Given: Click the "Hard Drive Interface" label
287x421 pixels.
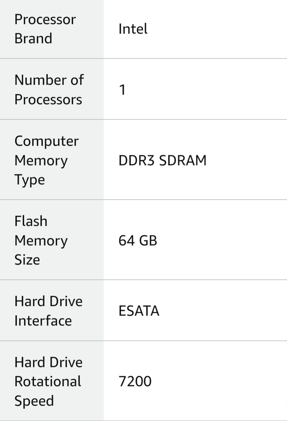Looking at the screenshot, I should click(x=48, y=311).
